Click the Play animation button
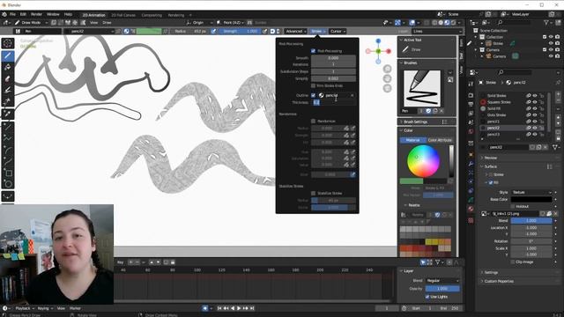The height and width of the screenshot is (317, 564). tap(239, 308)
